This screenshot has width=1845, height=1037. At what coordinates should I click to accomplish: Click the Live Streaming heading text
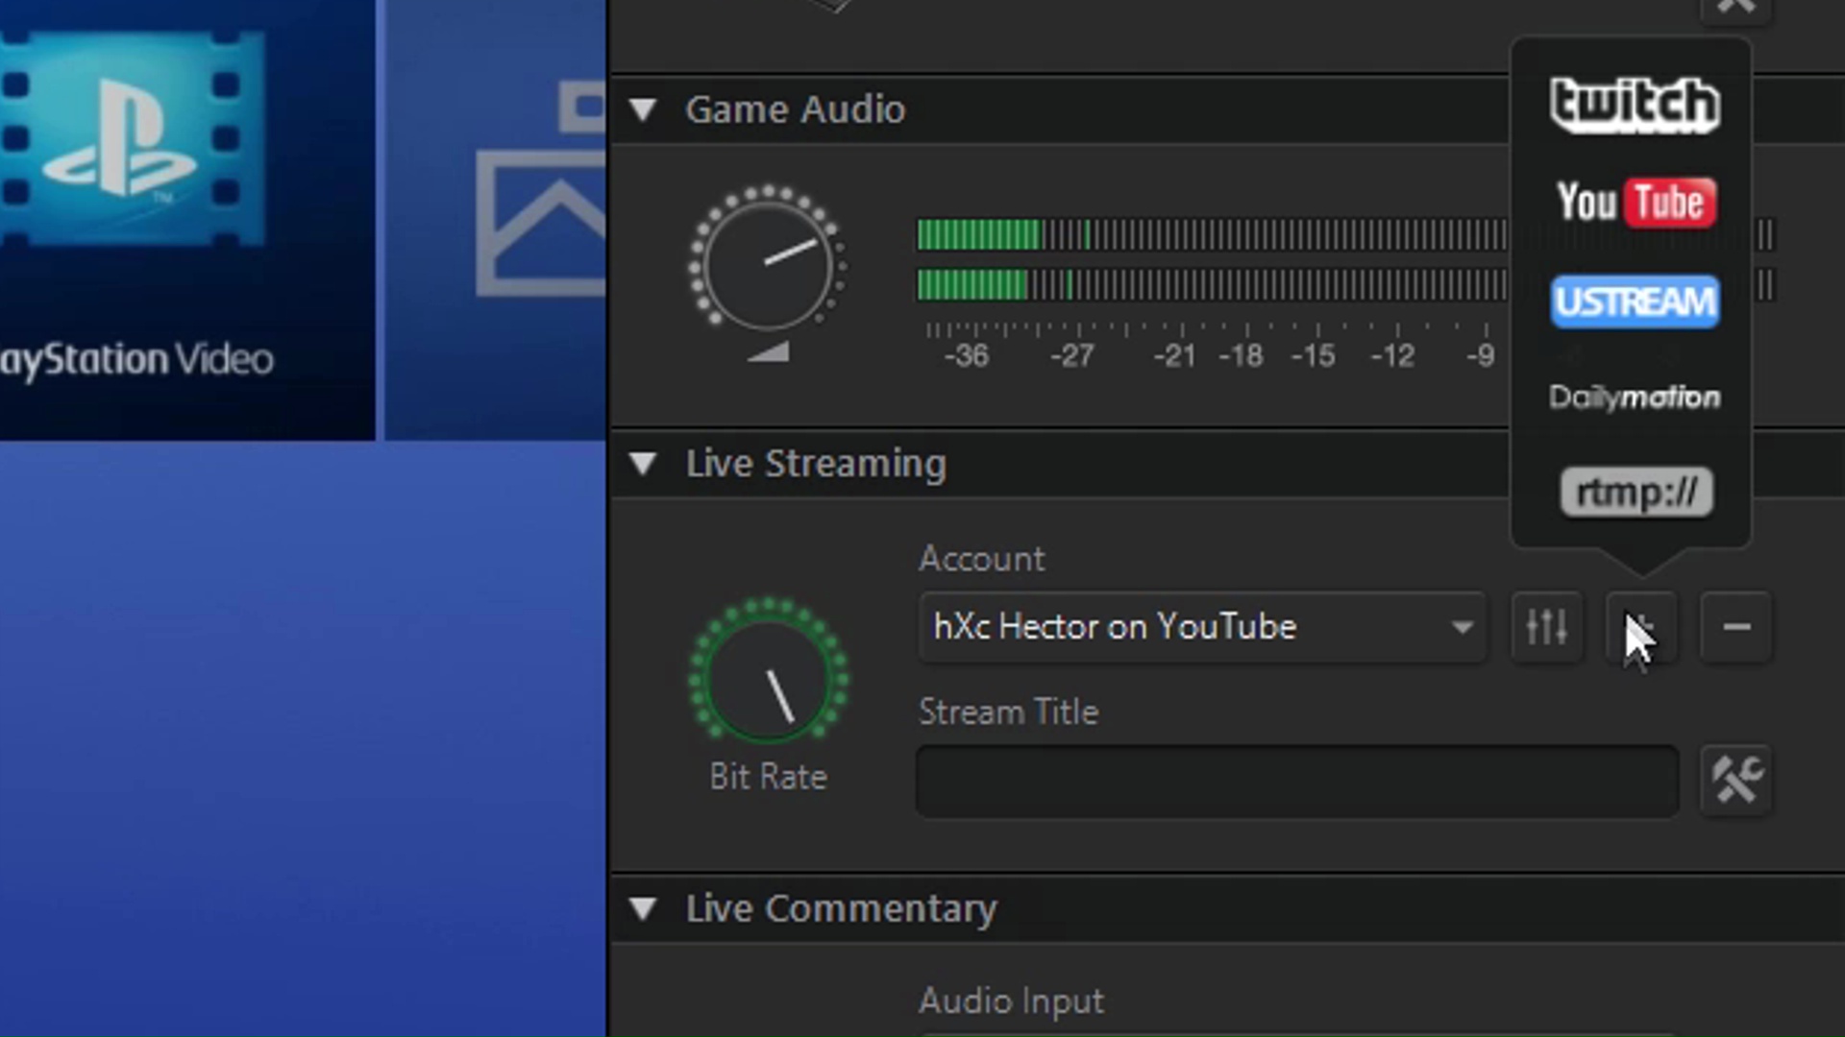[x=816, y=464]
